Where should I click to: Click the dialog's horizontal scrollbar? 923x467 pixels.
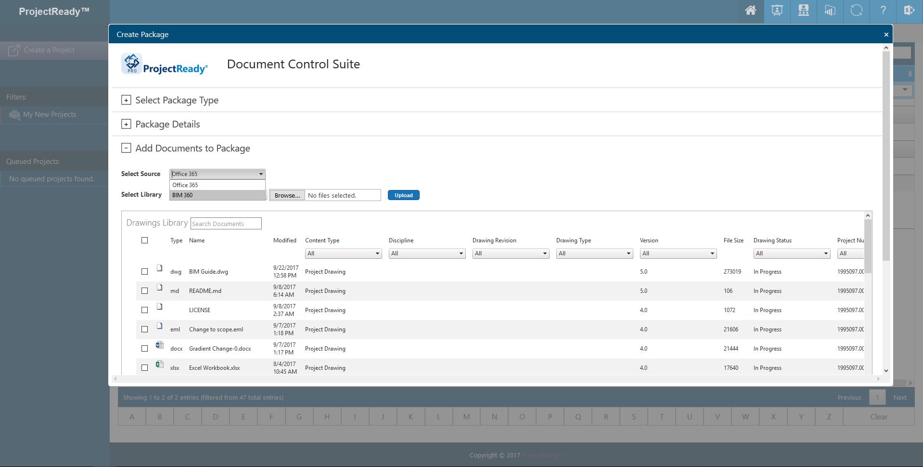pos(497,379)
